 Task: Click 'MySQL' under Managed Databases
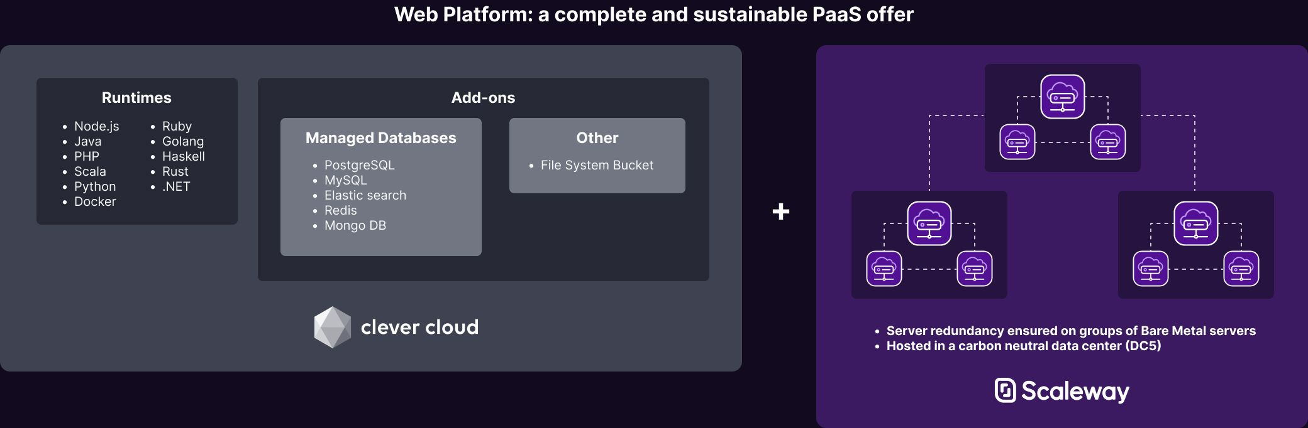(346, 180)
